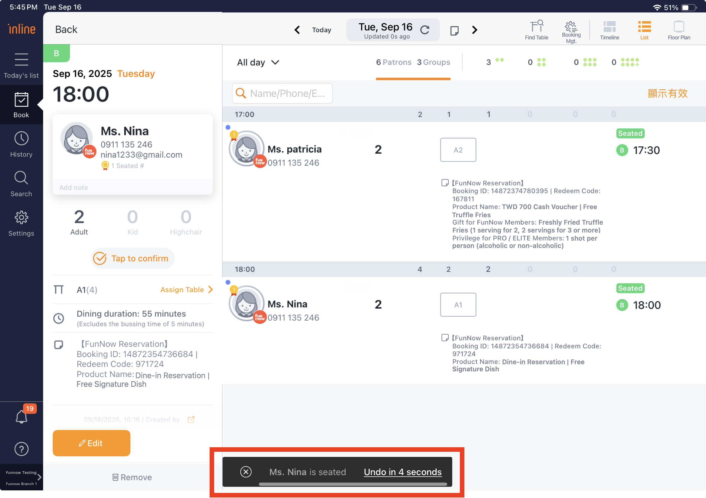Image resolution: width=706 pixels, height=498 pixels.
Task: Open the notifications bell
Action: click(x=22, y=417)
